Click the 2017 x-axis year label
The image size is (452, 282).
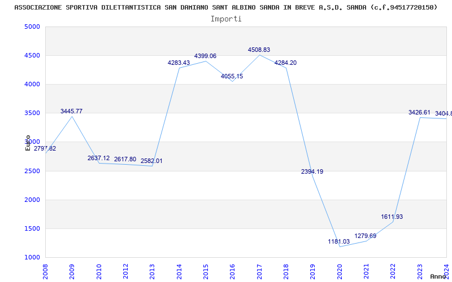259,271
